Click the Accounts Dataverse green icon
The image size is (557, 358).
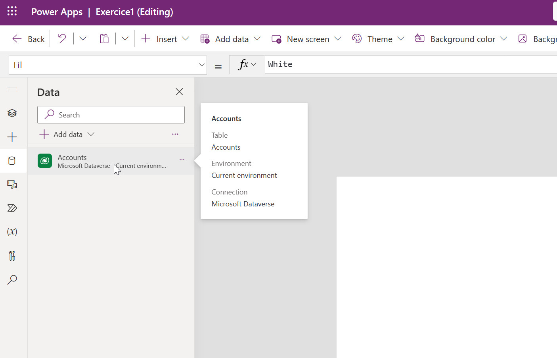click(x=45, y=161)
